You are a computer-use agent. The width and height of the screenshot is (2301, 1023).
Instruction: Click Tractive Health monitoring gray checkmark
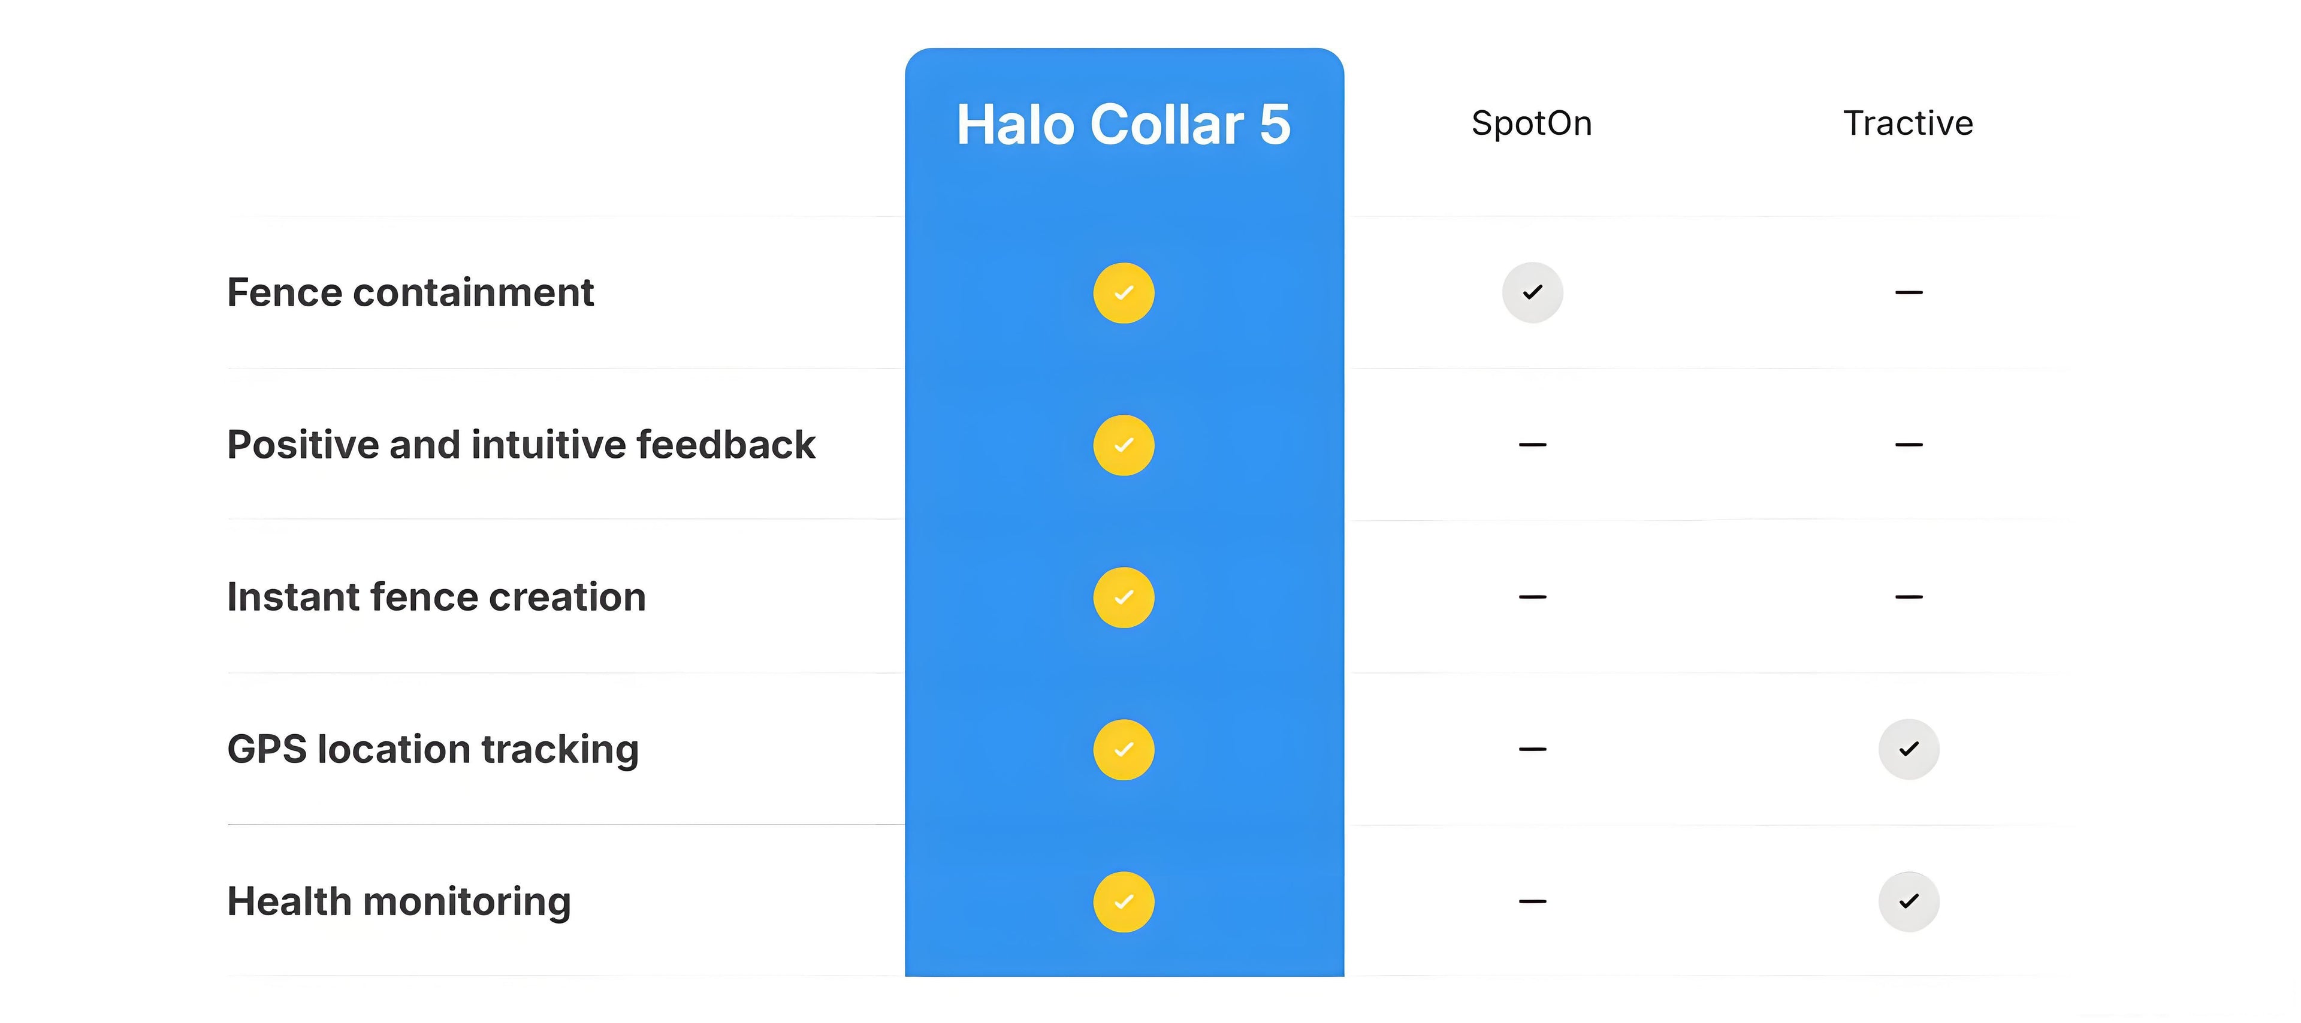(1908, 901)
